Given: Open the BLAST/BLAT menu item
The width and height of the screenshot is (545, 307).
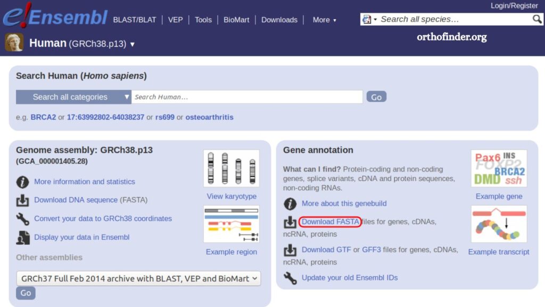Looking at the screenshot, I should click(135, 20).
